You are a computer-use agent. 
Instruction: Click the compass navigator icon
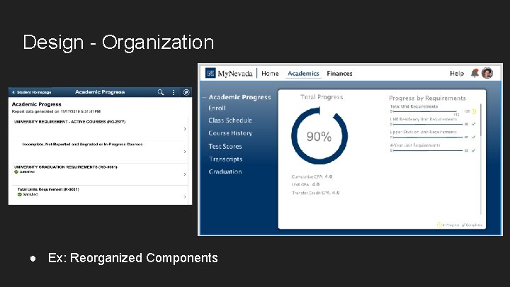[186, 92]
